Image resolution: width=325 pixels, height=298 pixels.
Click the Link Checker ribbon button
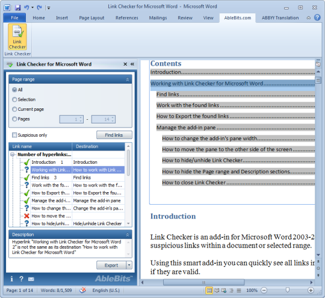tap(17, 37)
